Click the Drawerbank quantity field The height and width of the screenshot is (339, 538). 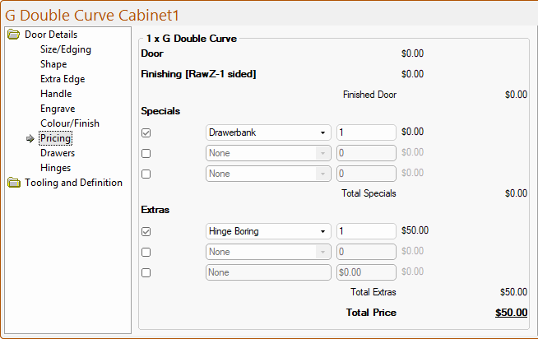[366, 132]
